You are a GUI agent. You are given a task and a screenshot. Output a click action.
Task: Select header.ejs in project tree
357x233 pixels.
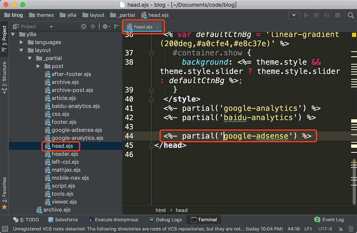click(61, 154)
